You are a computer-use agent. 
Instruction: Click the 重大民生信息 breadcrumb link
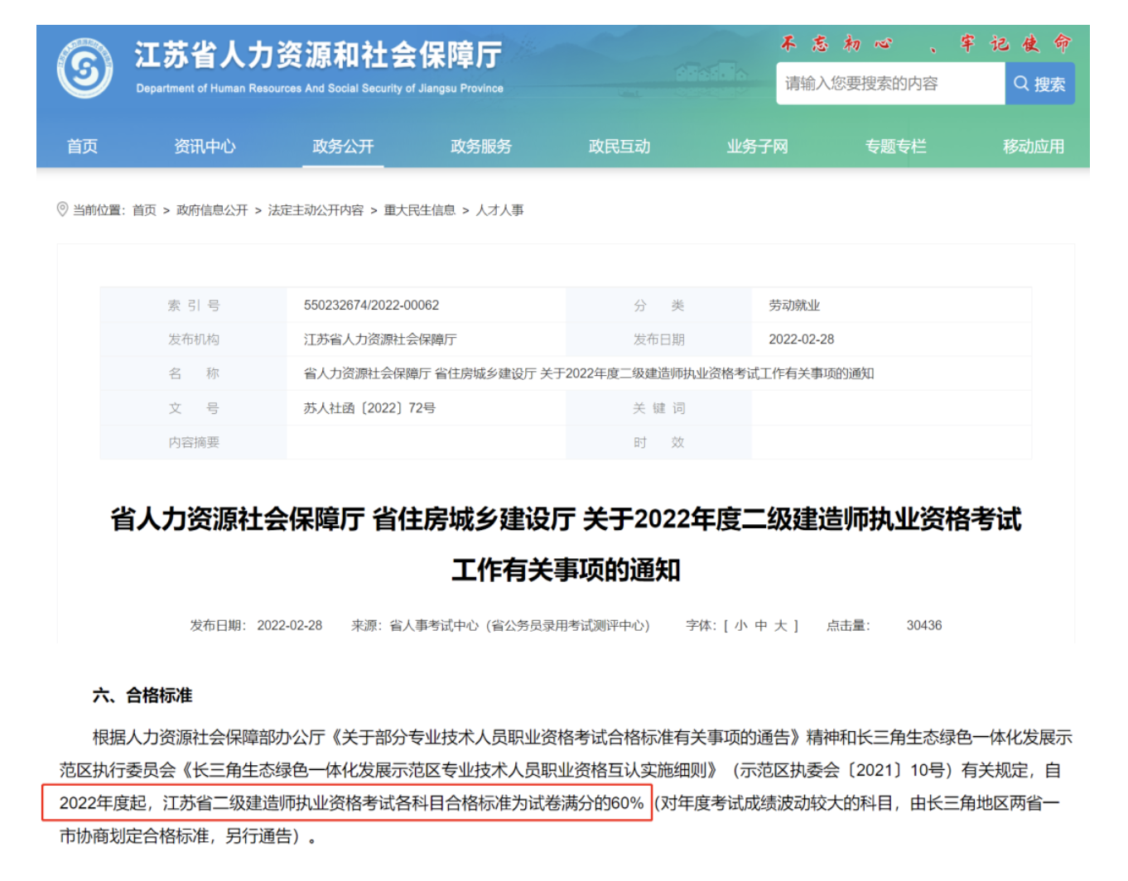[x=419, y=210]
